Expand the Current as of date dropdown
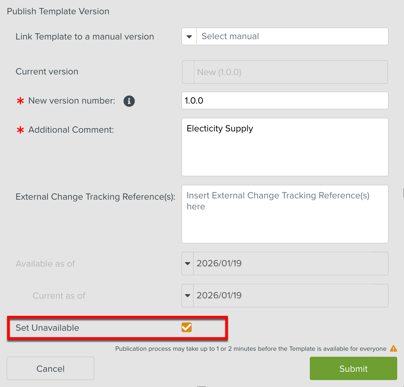The width and height of the screenshot is (404, 387). pyautogui.click(x=188, y=295)
